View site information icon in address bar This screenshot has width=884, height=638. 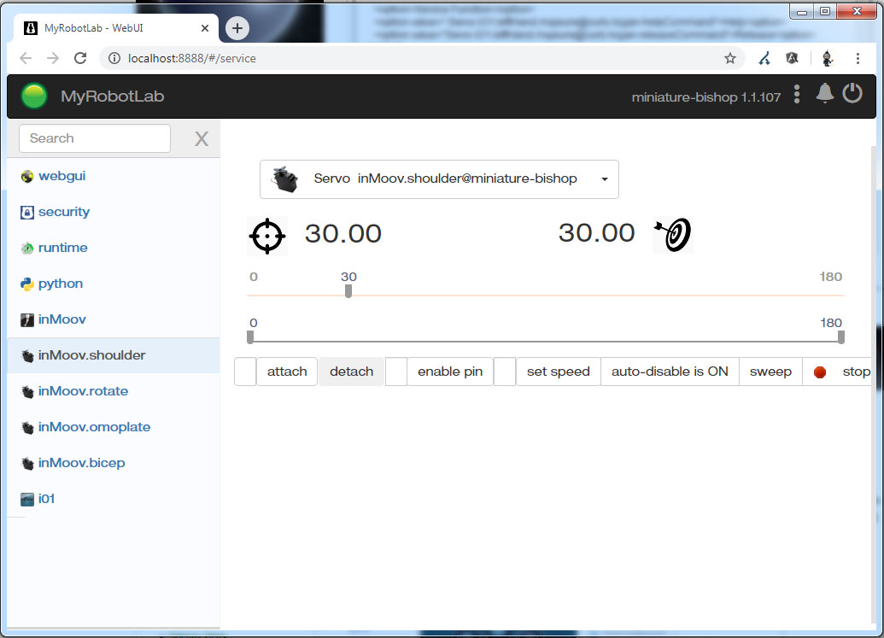(114, 58)
